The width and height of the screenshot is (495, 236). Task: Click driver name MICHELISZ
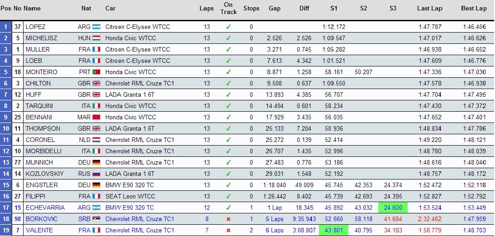(x=41, y=38)
